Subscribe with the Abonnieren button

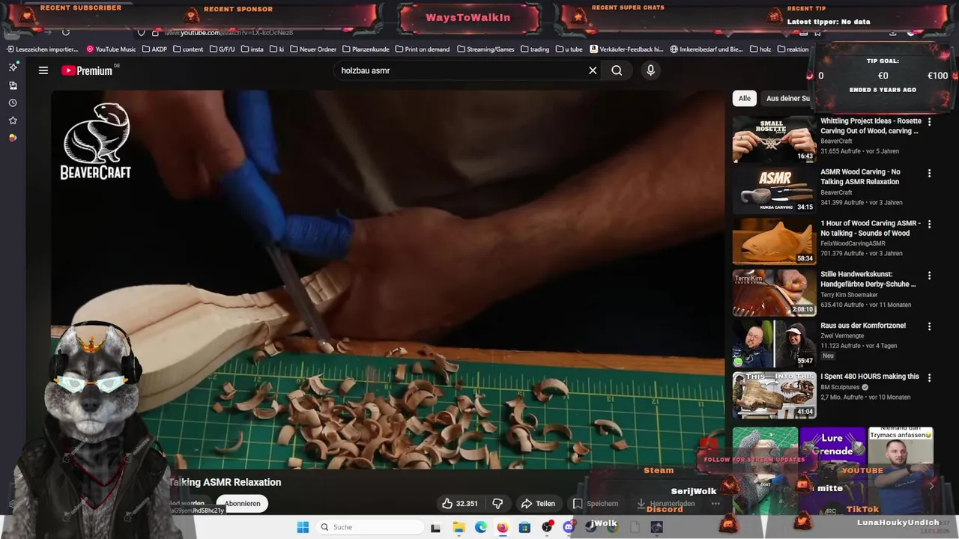pos(243,504)
